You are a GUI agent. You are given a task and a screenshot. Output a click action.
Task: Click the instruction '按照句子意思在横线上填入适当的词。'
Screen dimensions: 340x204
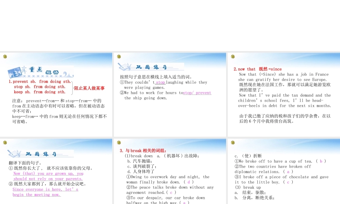[x=156, y=77]
